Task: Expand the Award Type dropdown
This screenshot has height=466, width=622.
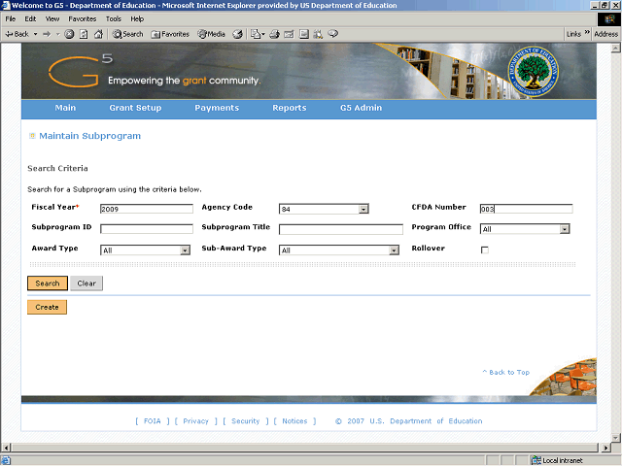Action: click(185, 250)
